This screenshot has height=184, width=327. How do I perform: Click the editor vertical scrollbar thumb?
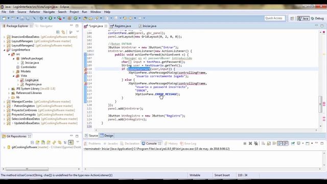click(320, 104)
